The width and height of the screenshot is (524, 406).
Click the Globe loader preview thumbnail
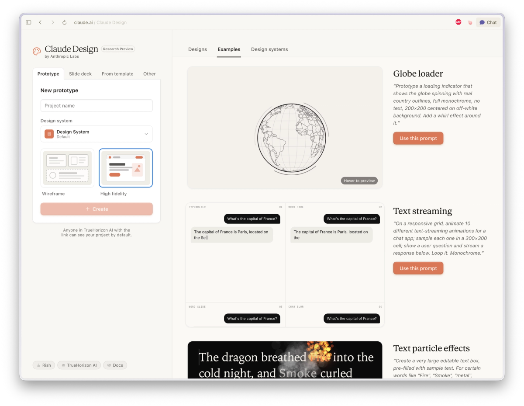(285, 128)
